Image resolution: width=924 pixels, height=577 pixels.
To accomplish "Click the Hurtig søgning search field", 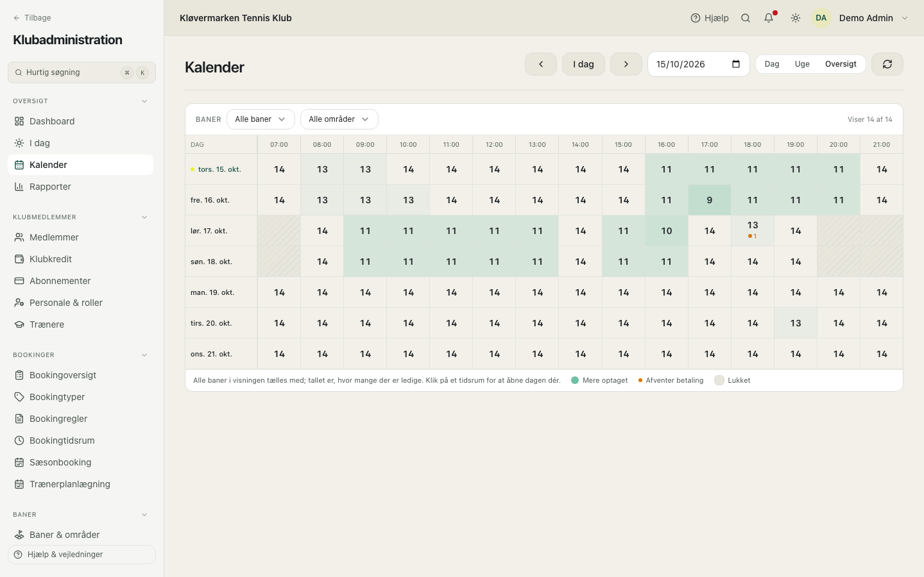I will pos(81,72).
